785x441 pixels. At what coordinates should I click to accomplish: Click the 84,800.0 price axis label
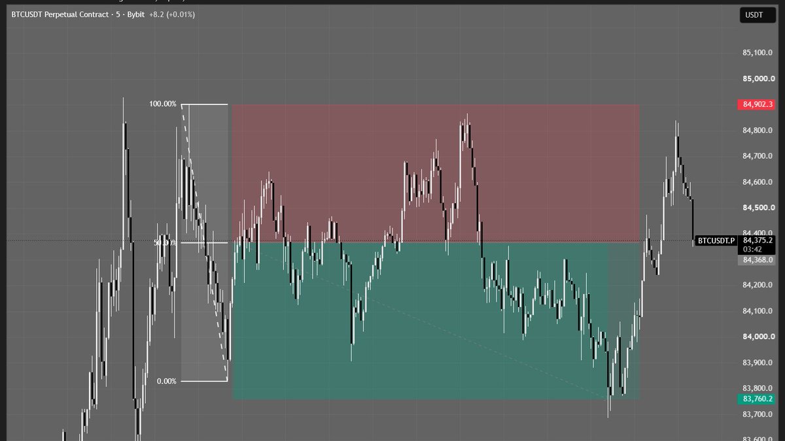coord(759,131)
